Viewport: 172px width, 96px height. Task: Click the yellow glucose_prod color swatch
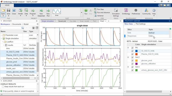click(137, 61)
